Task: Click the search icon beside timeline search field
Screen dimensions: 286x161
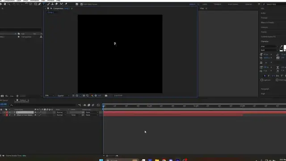Action: pyautogui.click(x=12, y=105)
